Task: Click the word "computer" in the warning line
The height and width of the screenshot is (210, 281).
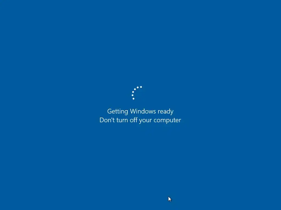Action: point(167,120)
